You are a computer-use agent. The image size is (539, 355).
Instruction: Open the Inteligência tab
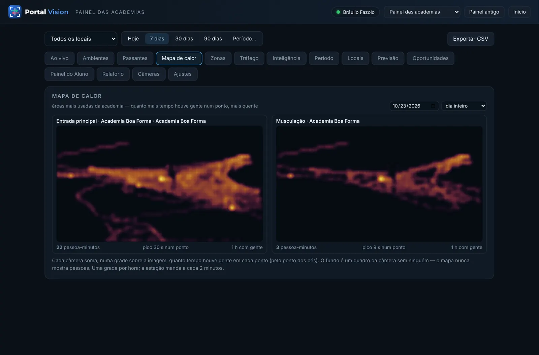pos(286,58)
